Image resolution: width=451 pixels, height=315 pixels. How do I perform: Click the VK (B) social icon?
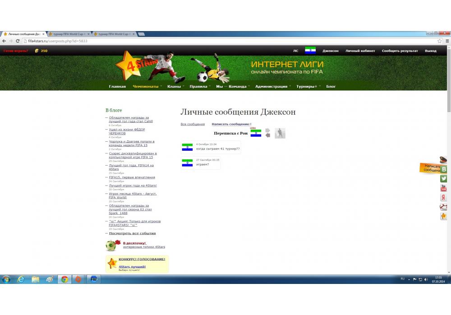[x=444, y=169]
